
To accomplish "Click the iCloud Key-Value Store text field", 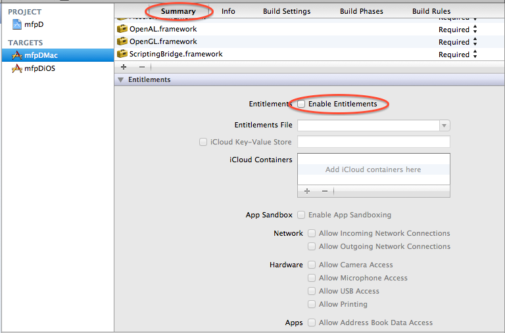I will tap(373, 142).
